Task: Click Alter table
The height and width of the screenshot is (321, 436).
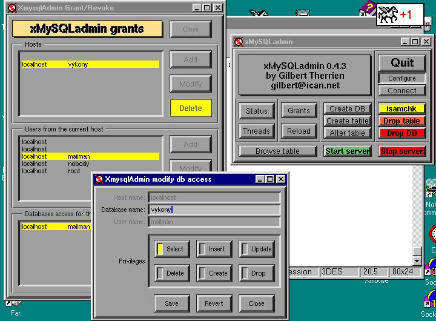Action: click(348, 133)
